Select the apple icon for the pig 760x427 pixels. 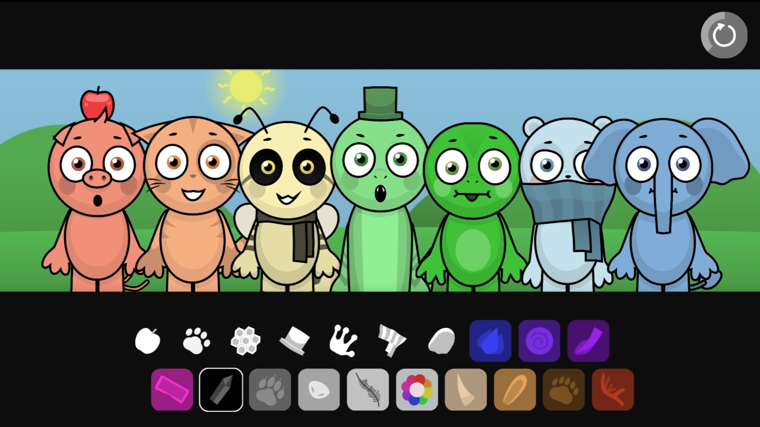pyautogui.click(x=149, y=341)
